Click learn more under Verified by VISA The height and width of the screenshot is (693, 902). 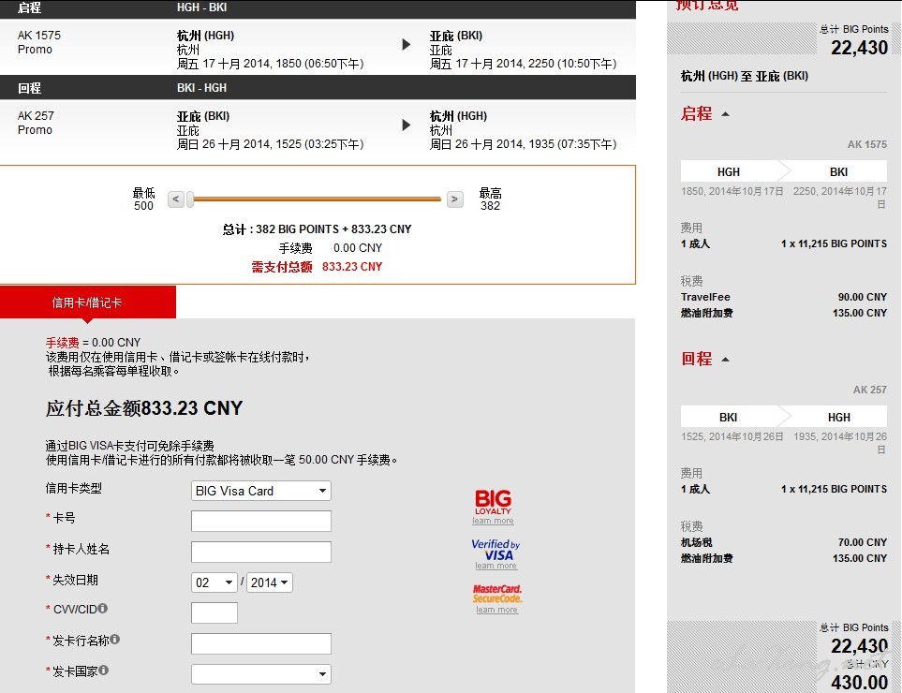(x=495, y=566)
